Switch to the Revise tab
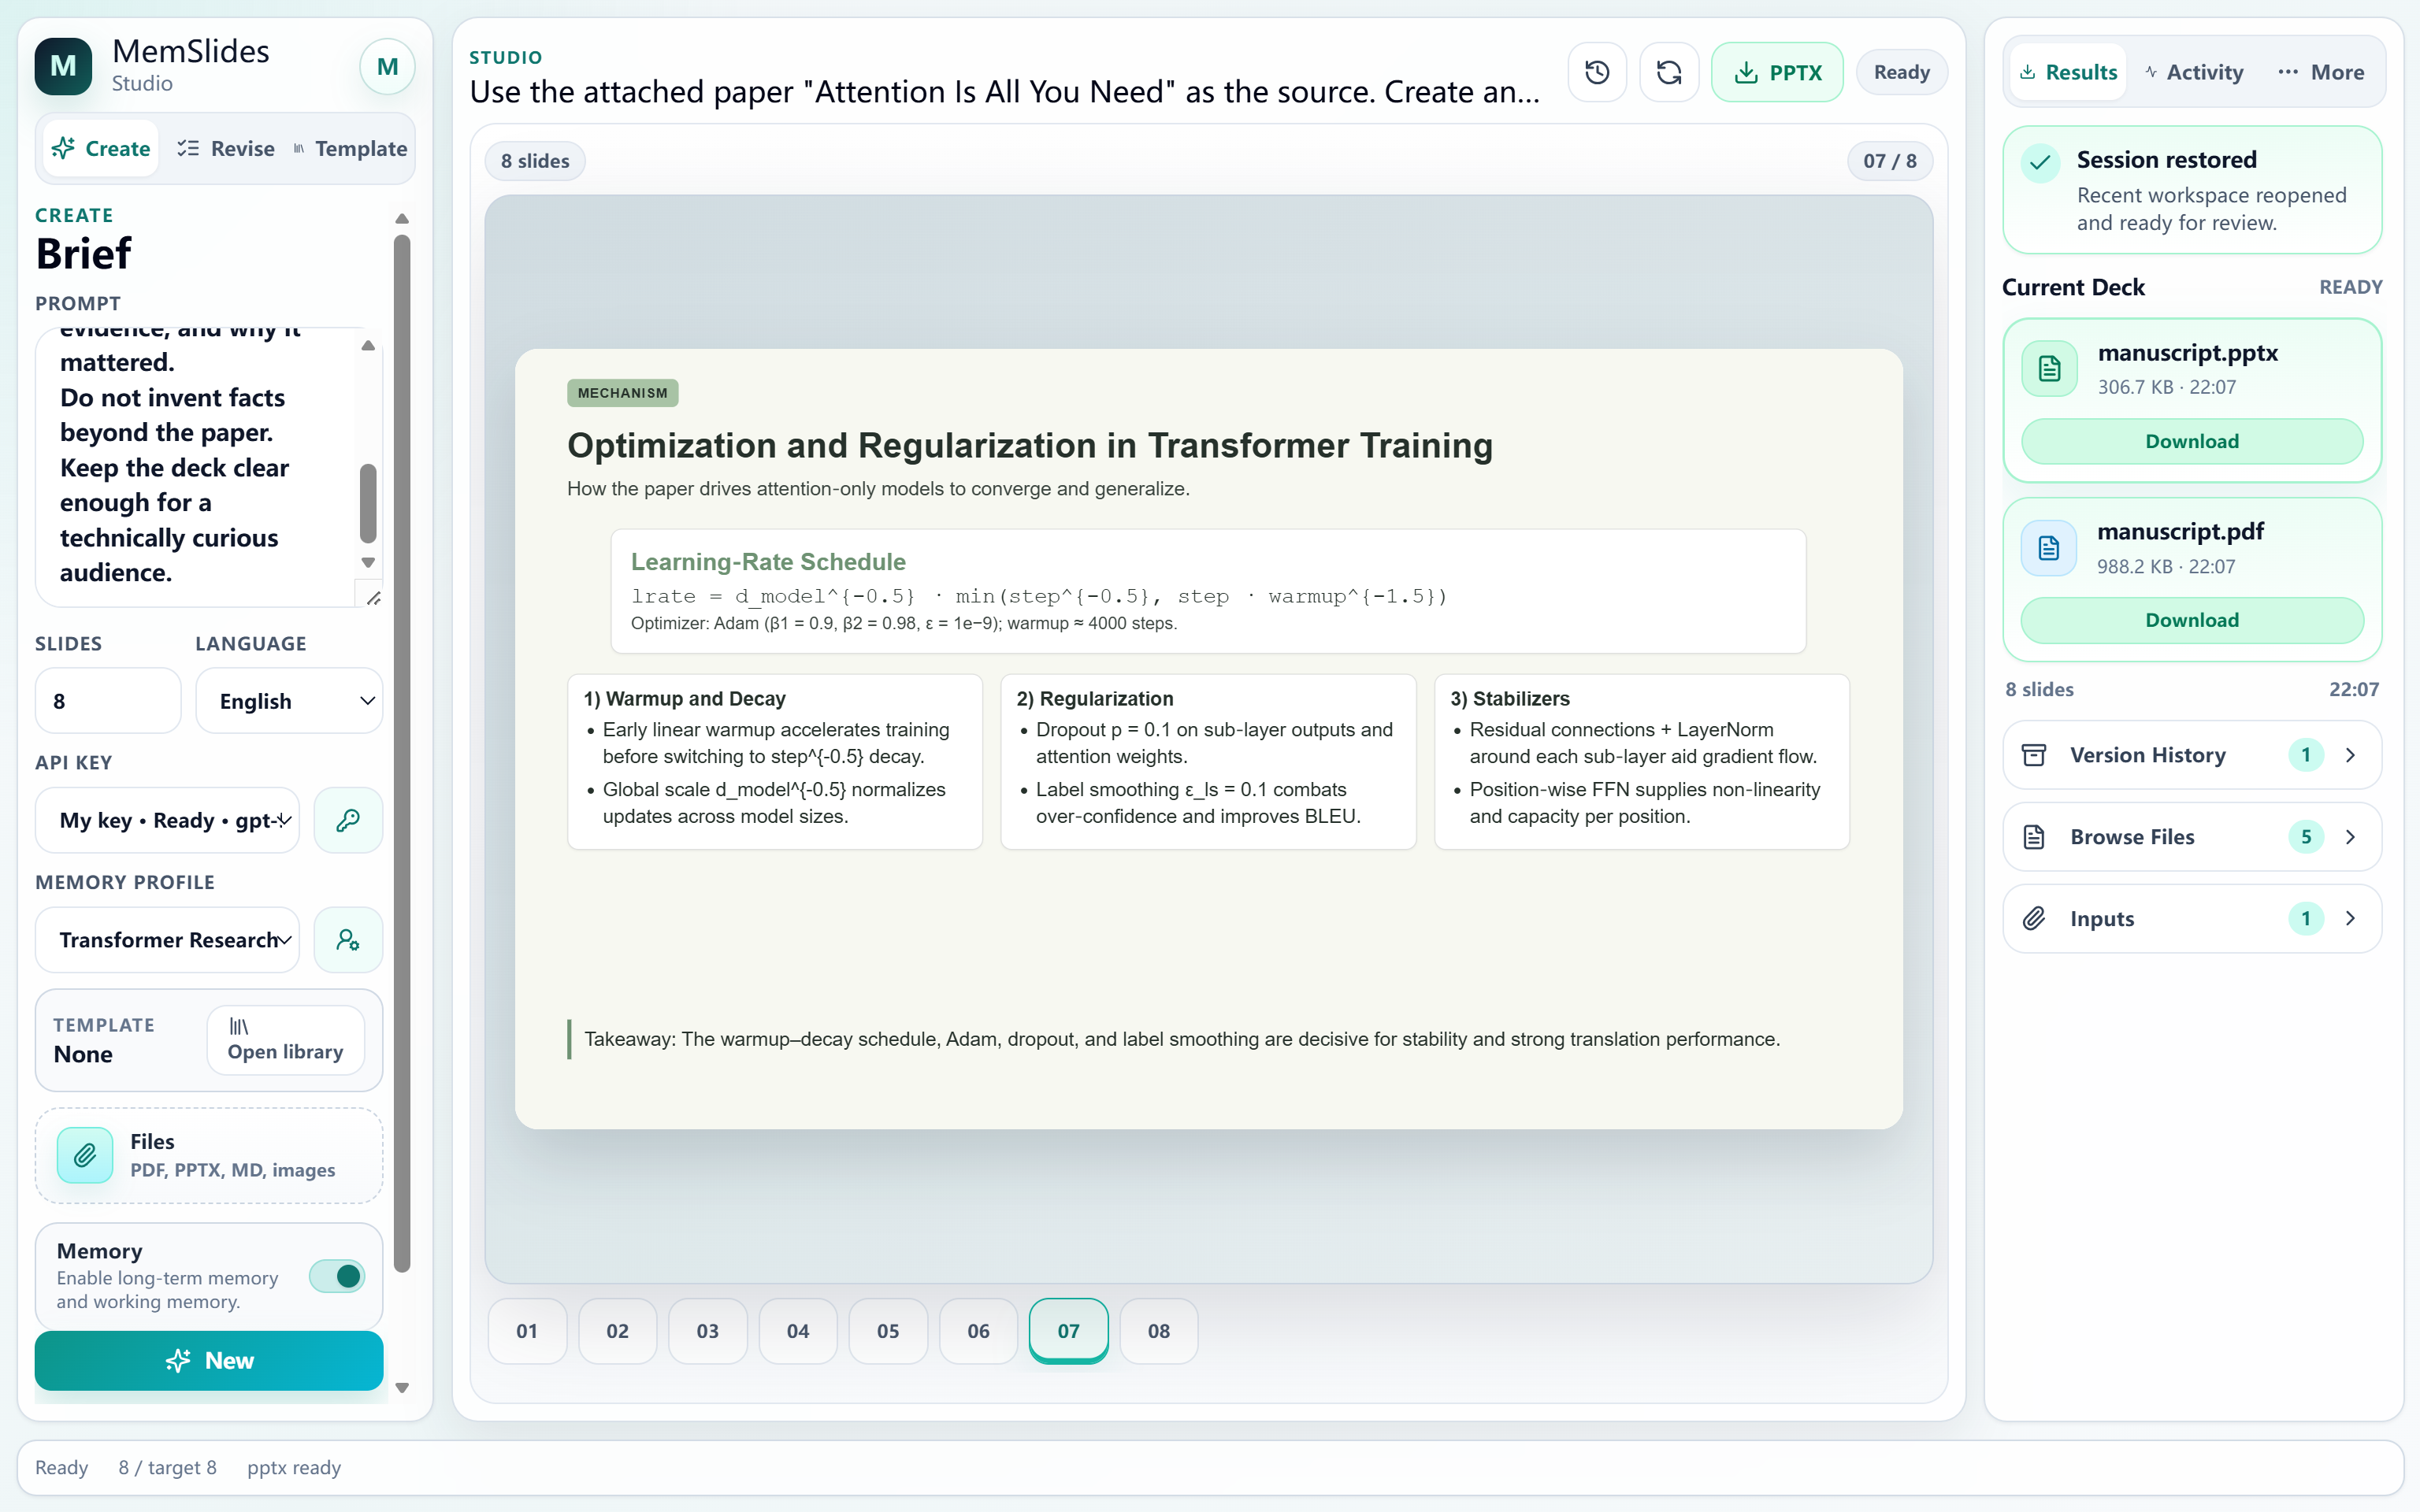This screenshot has height=1512, width=2420. (x=226, y=149)
